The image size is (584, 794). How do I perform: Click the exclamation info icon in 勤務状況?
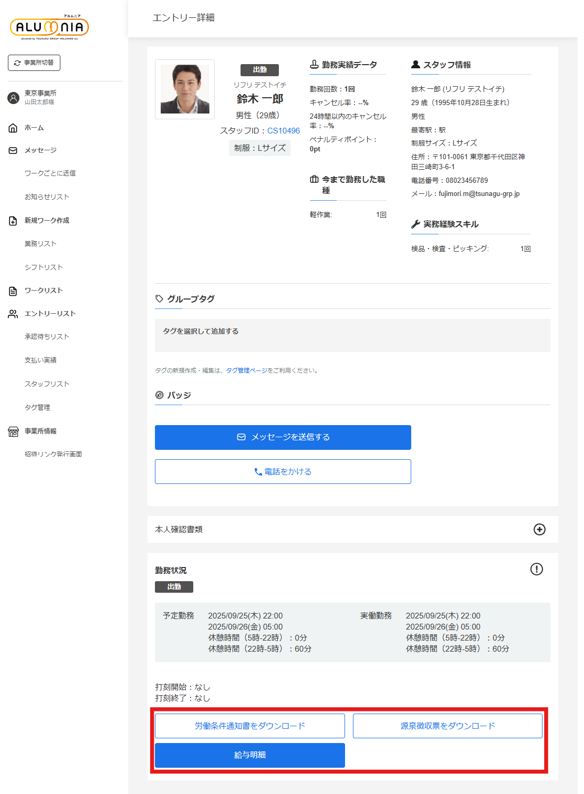(x=536, y=569)
